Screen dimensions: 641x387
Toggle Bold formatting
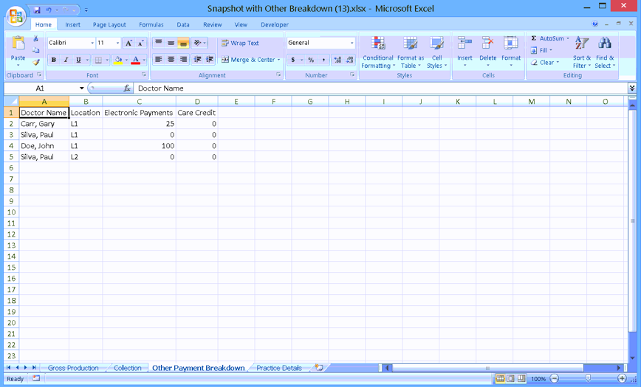click(53, 60)
